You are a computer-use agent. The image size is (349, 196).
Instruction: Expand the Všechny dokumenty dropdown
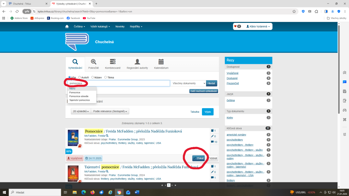(x=188, y=83)
